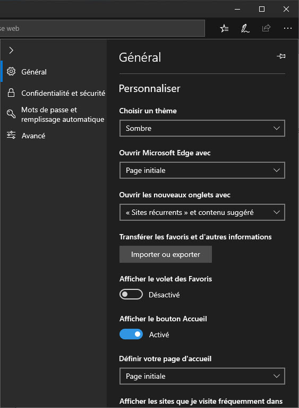Viewport: 299px width, 408px height.
Task: Click the Importer ou exporter button
Action: pos(166,254)
